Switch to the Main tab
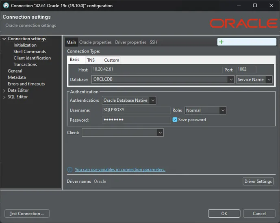 pyautogui.click(x=71, y=42)
